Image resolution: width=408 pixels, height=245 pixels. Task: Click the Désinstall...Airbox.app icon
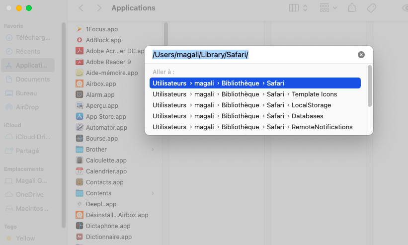[80, 215]
